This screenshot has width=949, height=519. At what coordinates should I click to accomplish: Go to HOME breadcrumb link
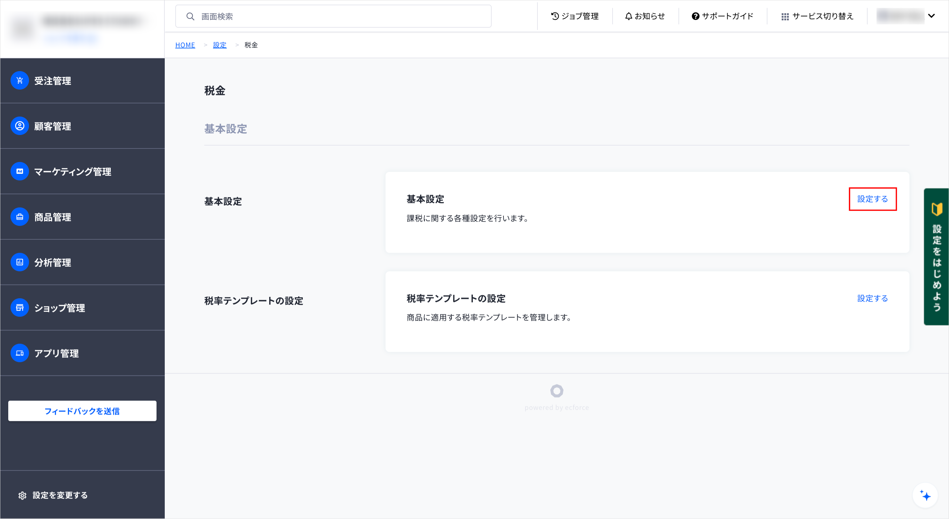(185, 45)
